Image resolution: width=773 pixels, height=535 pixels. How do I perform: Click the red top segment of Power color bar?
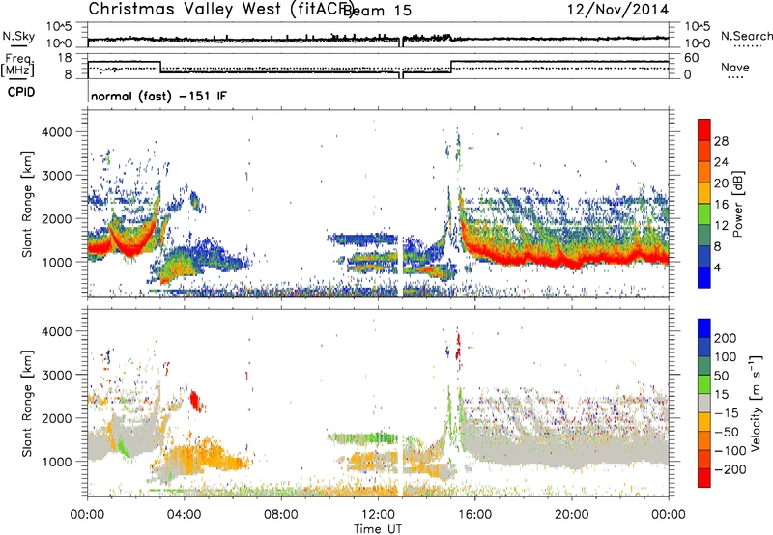(x=704, y=129)
